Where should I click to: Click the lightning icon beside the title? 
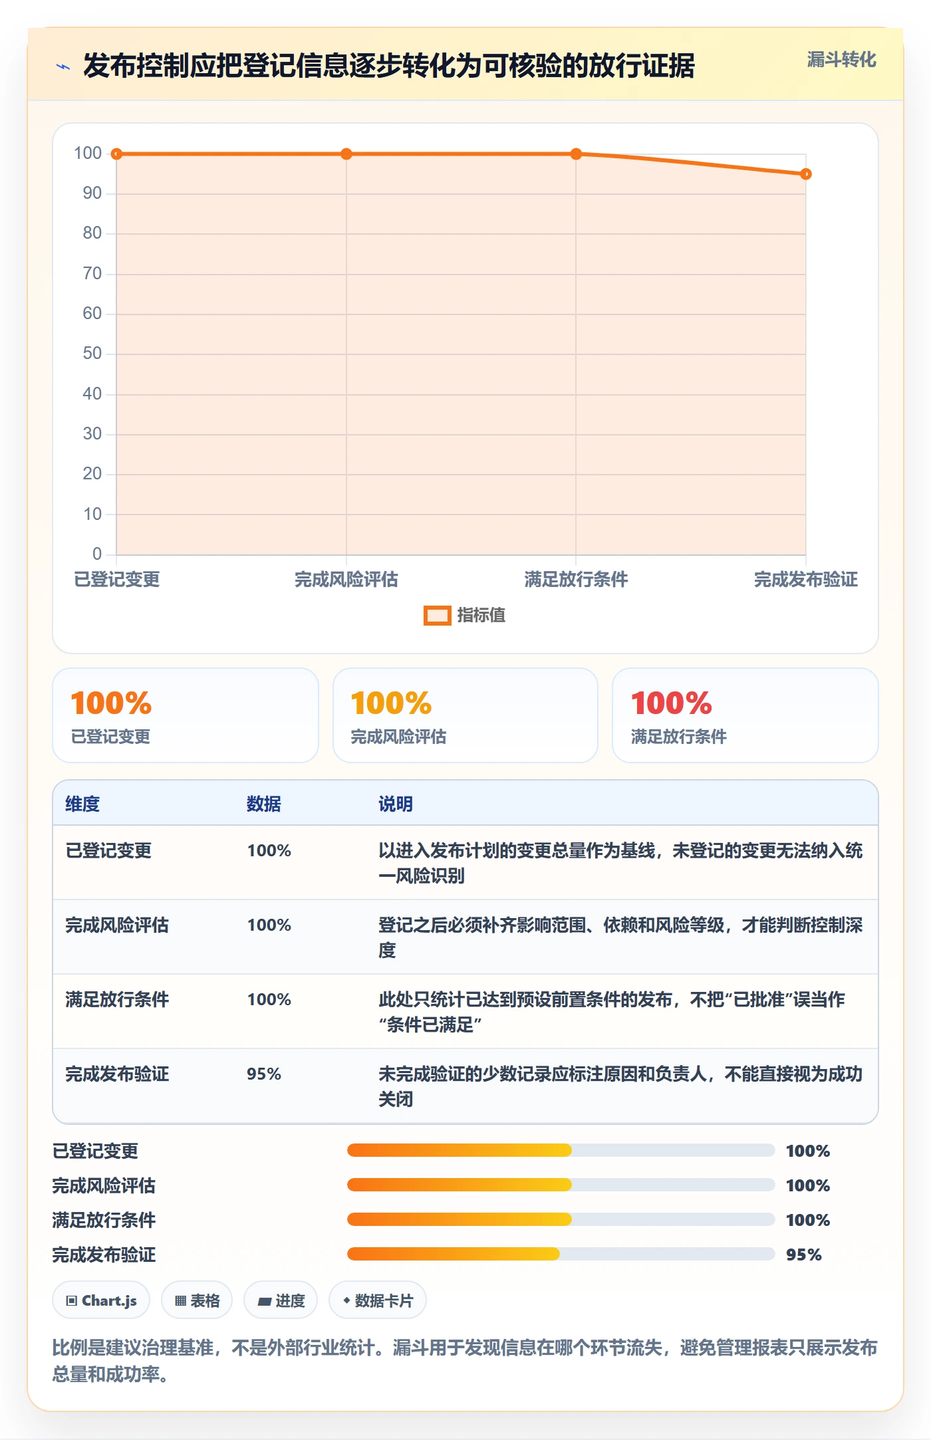63,66
